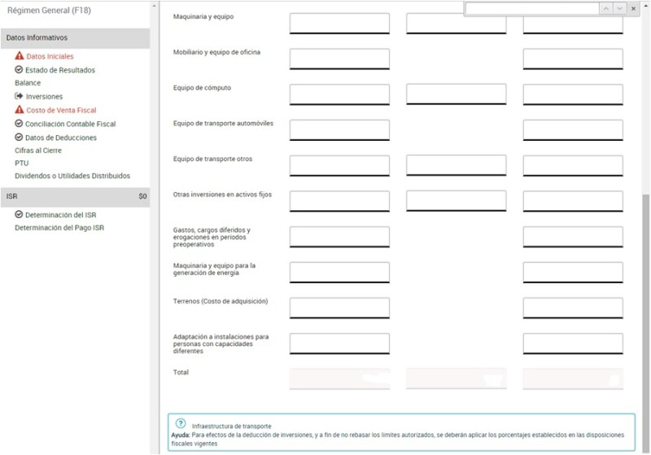Click last field of Gastos, cargos diferidos

coord(573,237)
